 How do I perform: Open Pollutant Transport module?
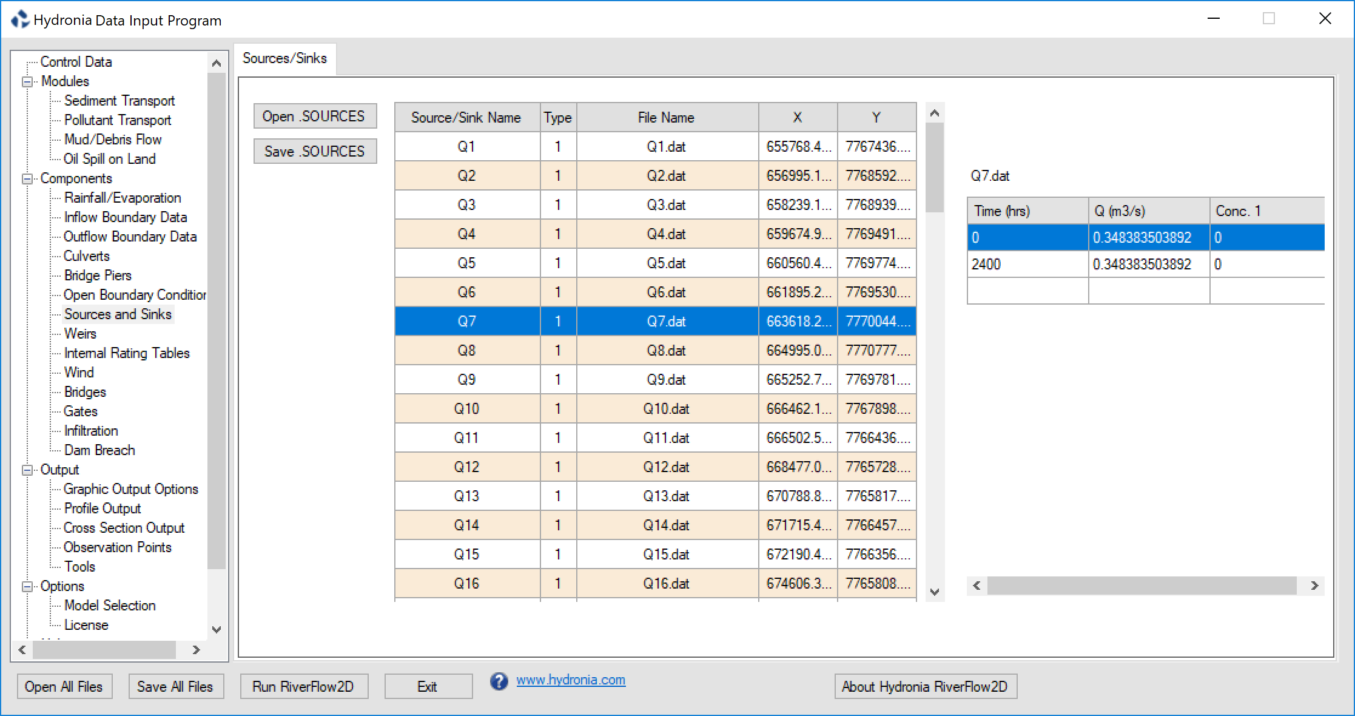coord(118,120)
